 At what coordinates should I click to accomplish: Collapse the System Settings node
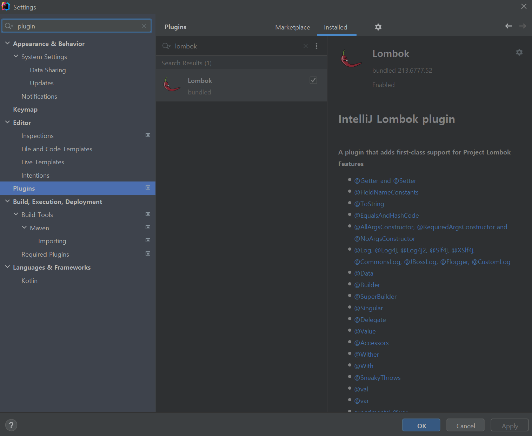coord(16,56)
